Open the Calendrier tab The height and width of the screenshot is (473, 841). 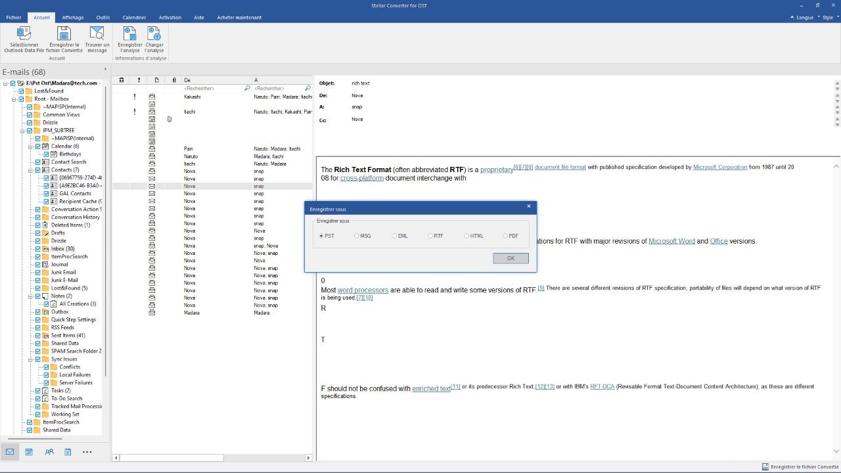[x=134, y=18]
